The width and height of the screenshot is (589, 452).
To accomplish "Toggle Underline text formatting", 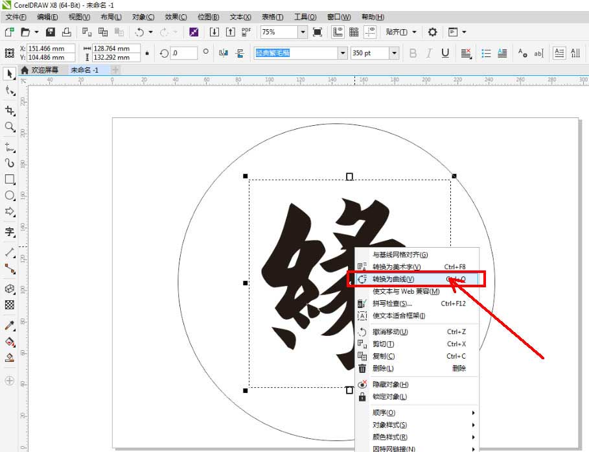I will point(445,53).
